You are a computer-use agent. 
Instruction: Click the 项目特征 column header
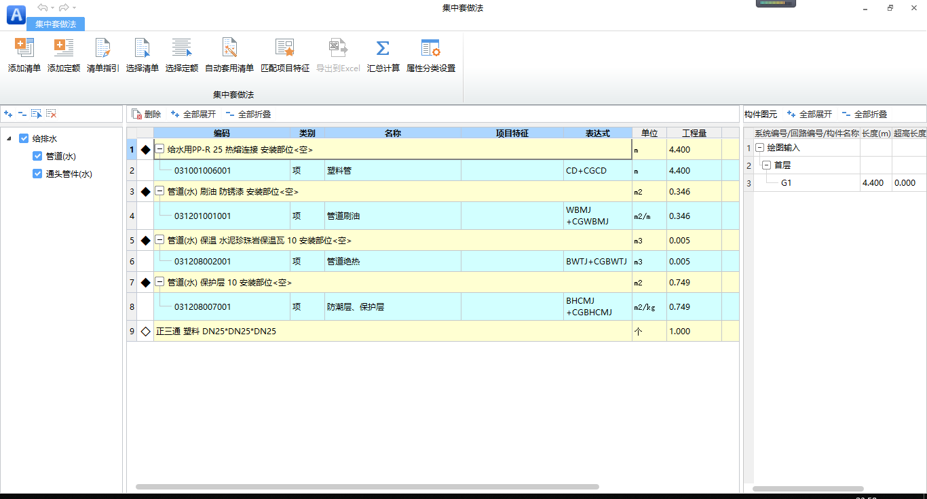click(512, 133)
